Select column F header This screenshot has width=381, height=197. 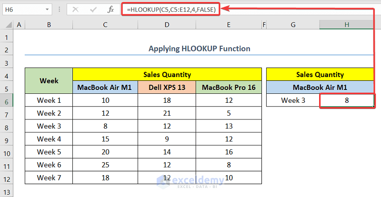coord(264,25)
